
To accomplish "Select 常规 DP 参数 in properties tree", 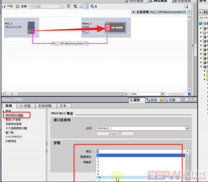I will coord(13,120).
